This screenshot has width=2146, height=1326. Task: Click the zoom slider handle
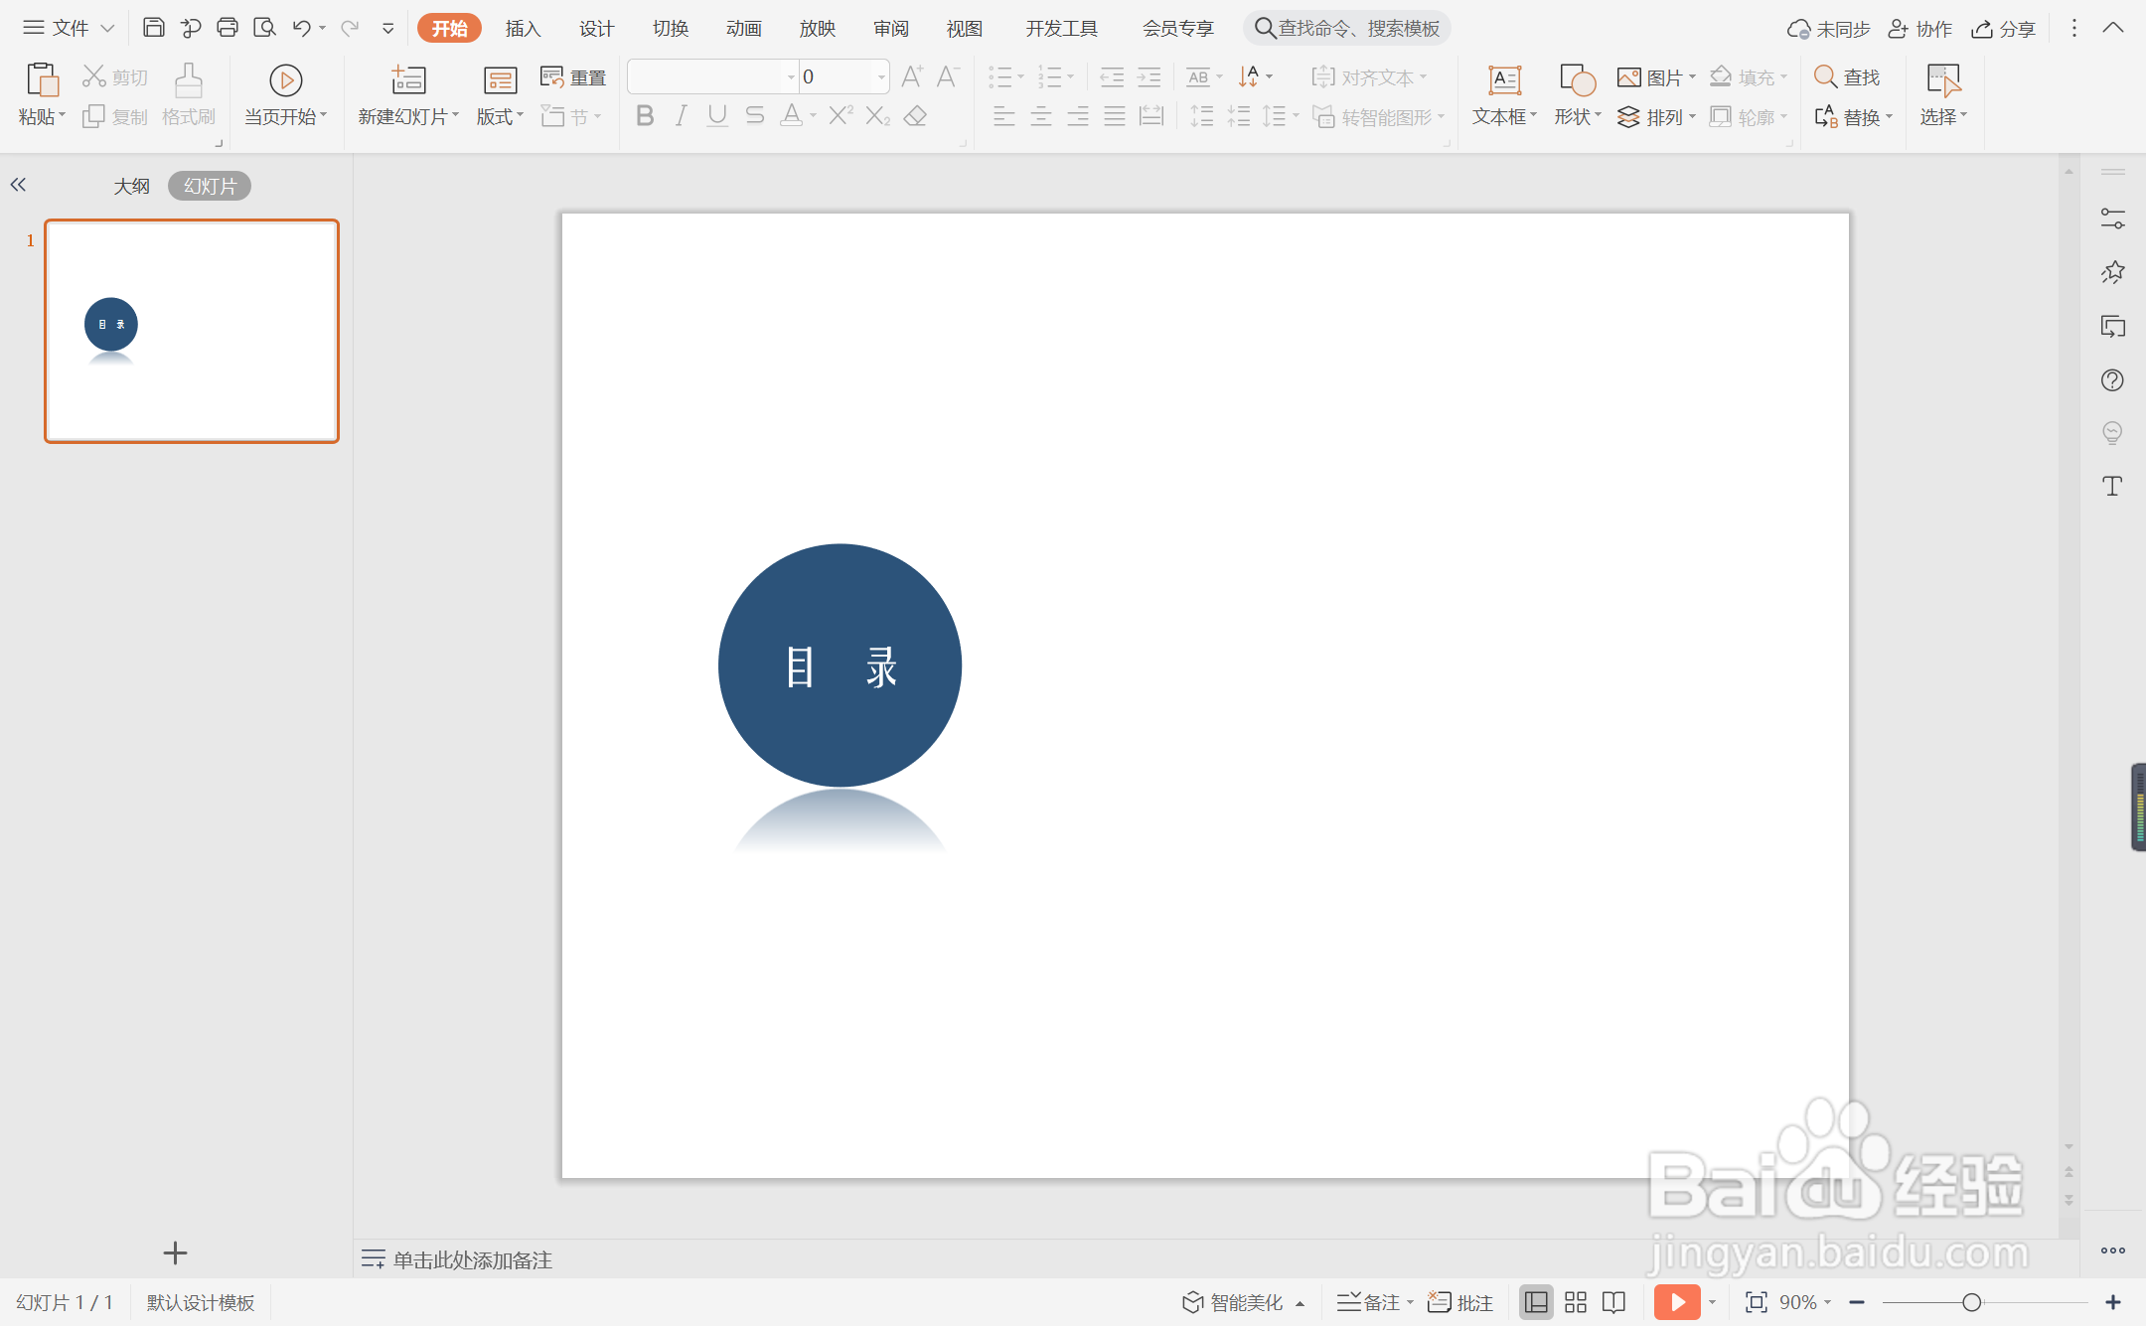pos(1972,1302)
